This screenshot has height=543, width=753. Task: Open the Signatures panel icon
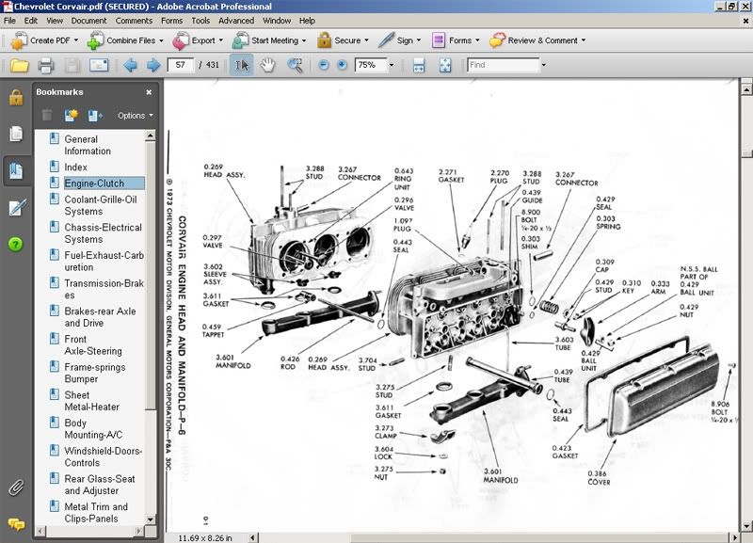click(x=17, y=207)
